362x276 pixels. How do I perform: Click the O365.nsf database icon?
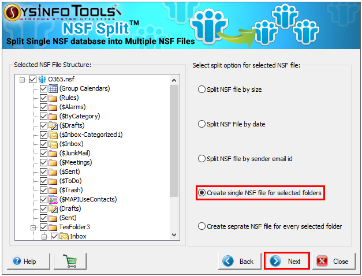pos(42,79)
